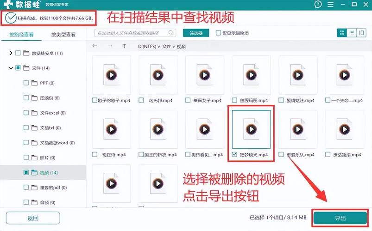
Task: Select the thumbnail above 痴混乐队.mp4
Action: [298, 129]
